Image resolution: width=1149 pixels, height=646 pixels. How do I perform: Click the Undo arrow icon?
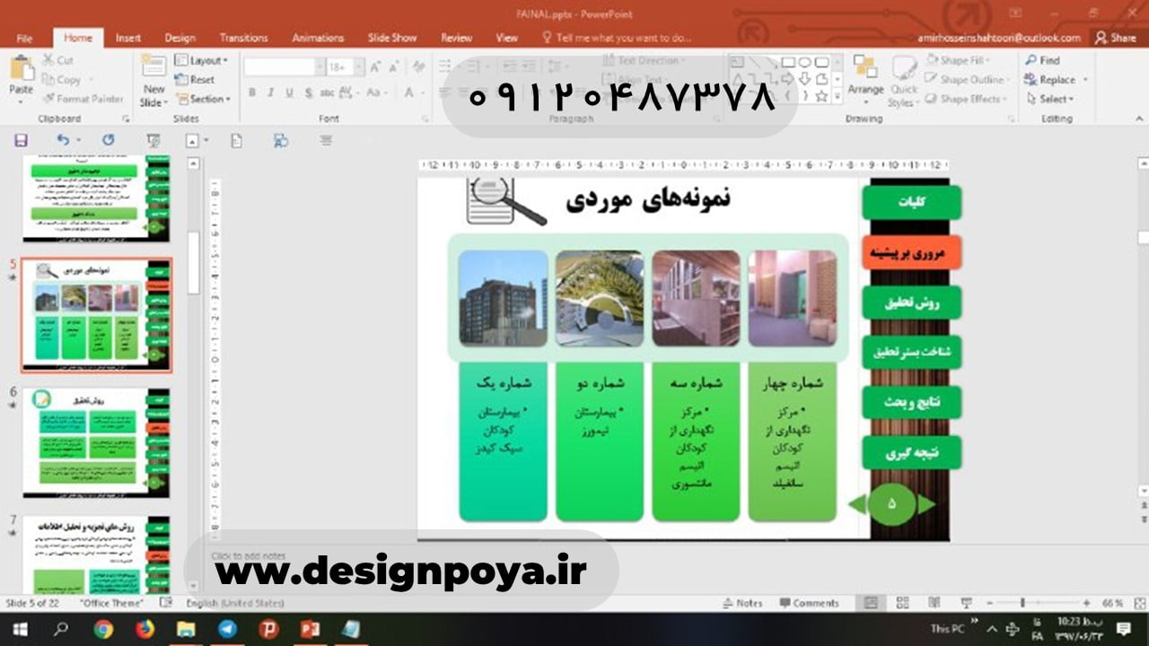coord(62,140)
